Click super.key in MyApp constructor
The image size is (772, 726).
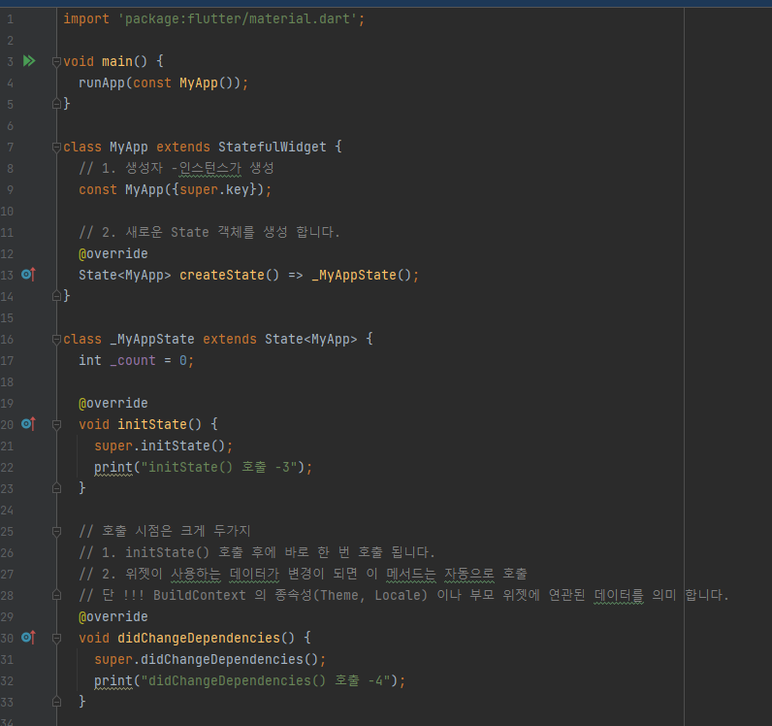pos(214,190)
